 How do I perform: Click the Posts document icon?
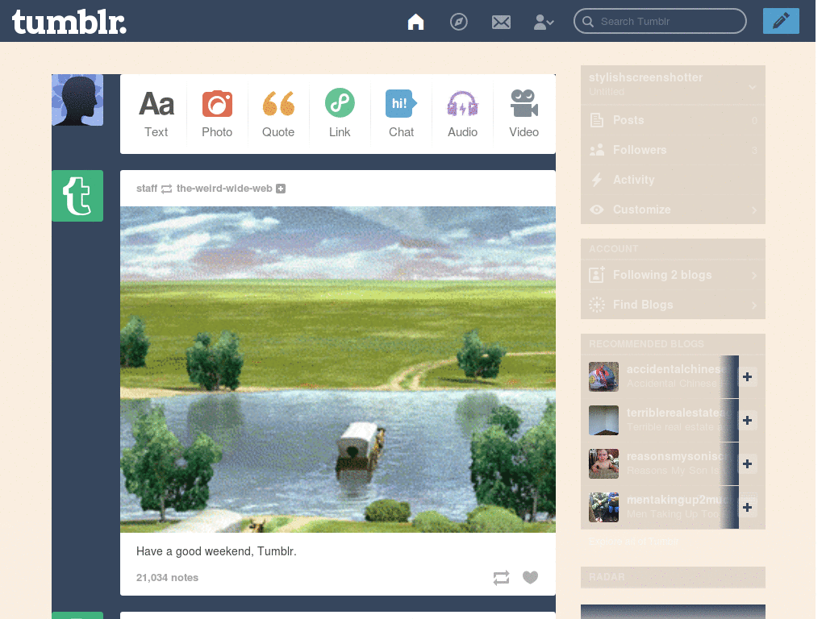597,120
